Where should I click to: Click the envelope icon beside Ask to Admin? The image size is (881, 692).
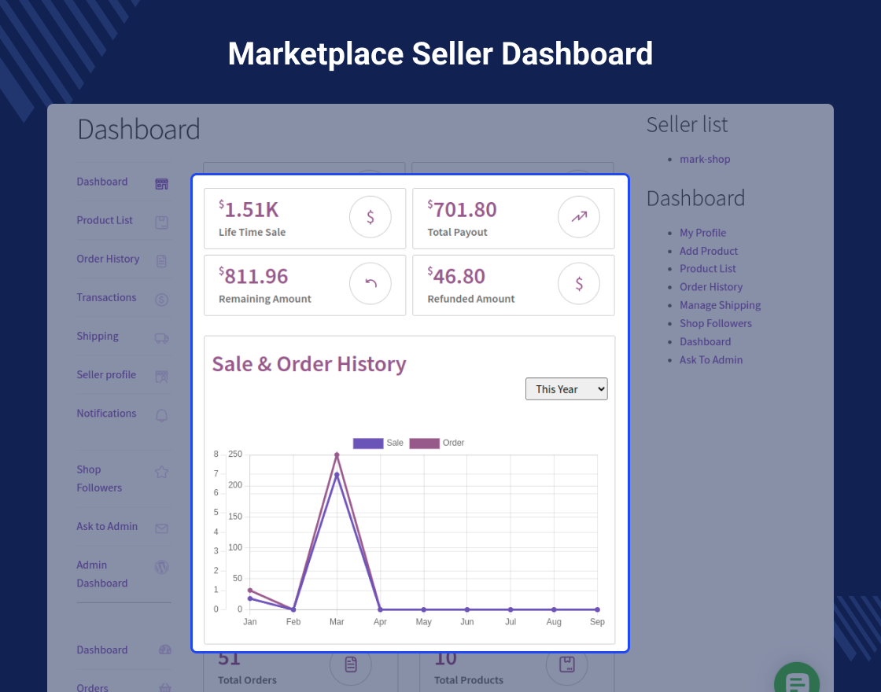click(161, 528)
